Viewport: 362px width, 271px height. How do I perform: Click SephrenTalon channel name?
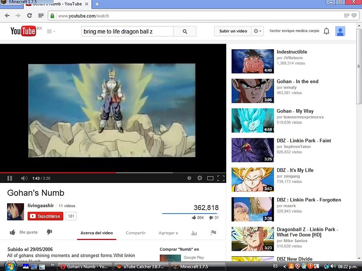[x=297, y=146]
